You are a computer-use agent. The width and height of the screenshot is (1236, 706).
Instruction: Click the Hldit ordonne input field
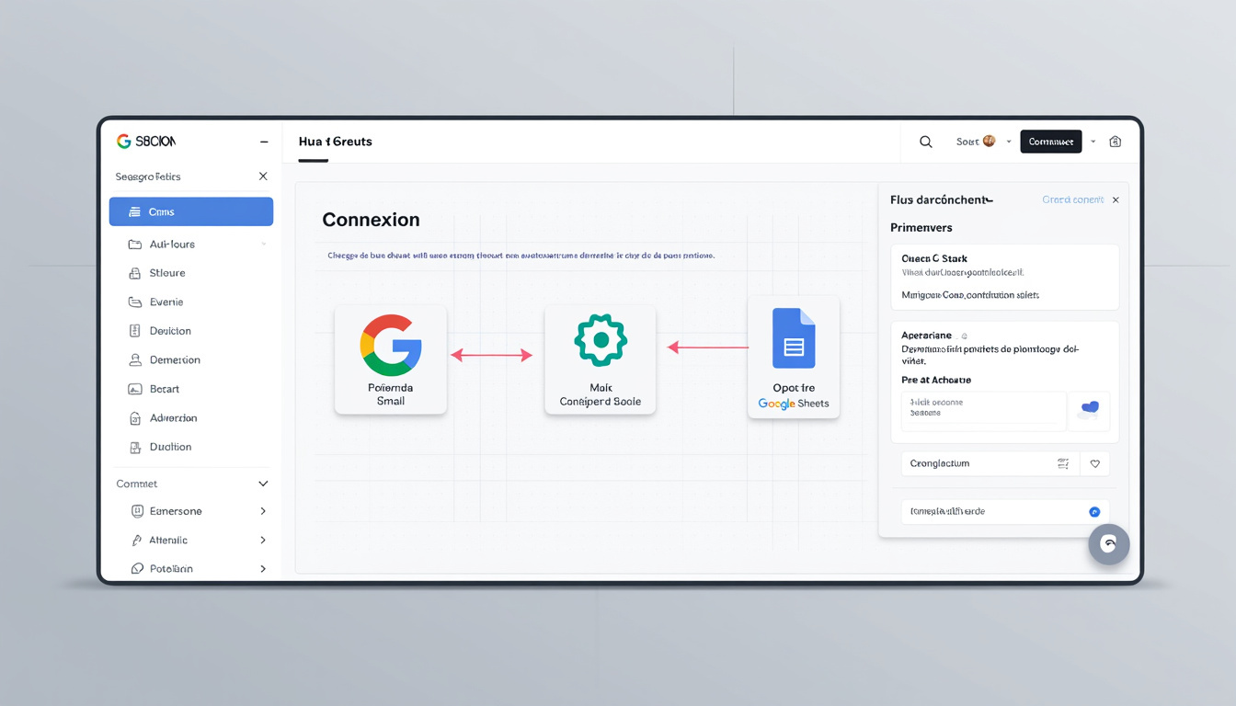click(984, 412)
